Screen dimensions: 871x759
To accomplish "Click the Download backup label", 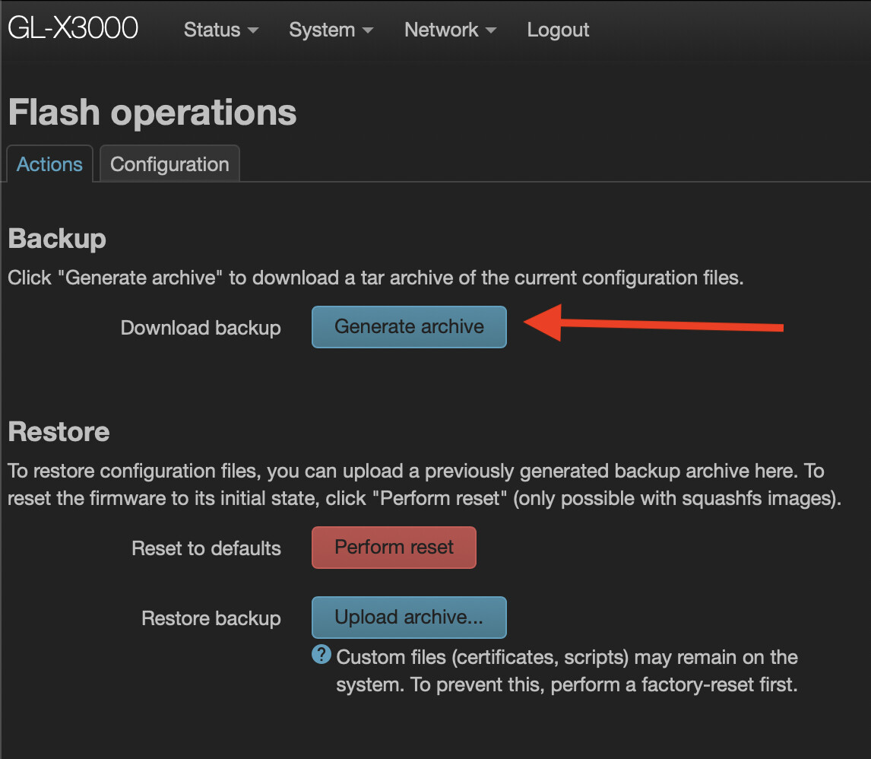I will [x=201, y=328].
